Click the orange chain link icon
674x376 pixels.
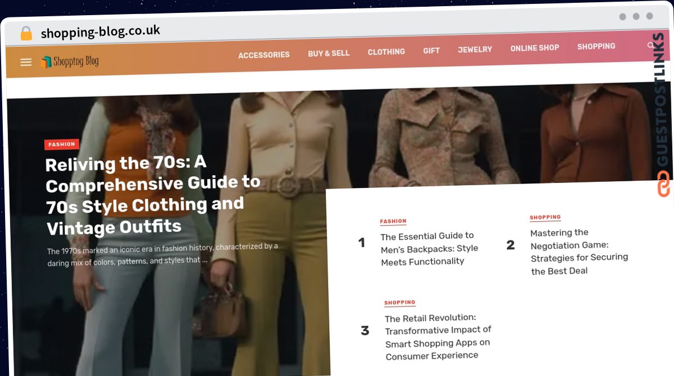coord(663,184)
